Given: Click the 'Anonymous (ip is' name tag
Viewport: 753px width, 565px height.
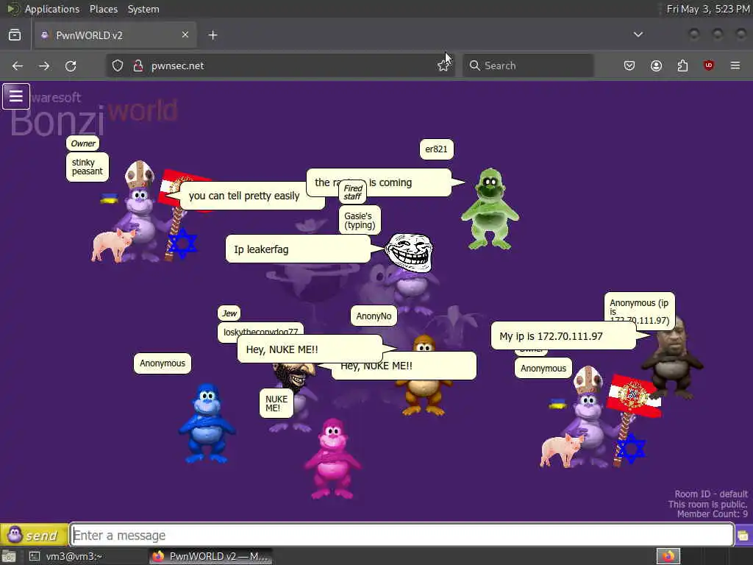Looking at the screenshot, I should pos(639,308).
